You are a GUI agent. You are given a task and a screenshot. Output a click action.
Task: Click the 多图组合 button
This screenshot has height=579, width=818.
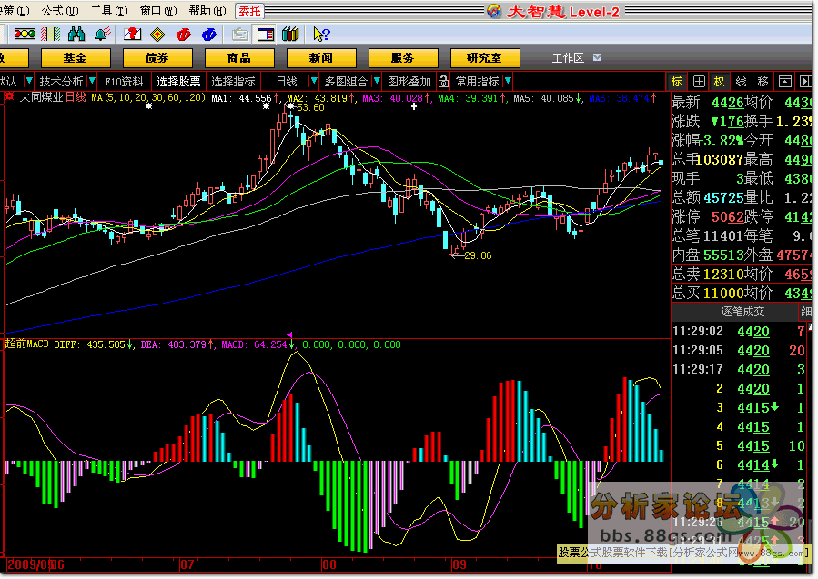coord(346,81)
